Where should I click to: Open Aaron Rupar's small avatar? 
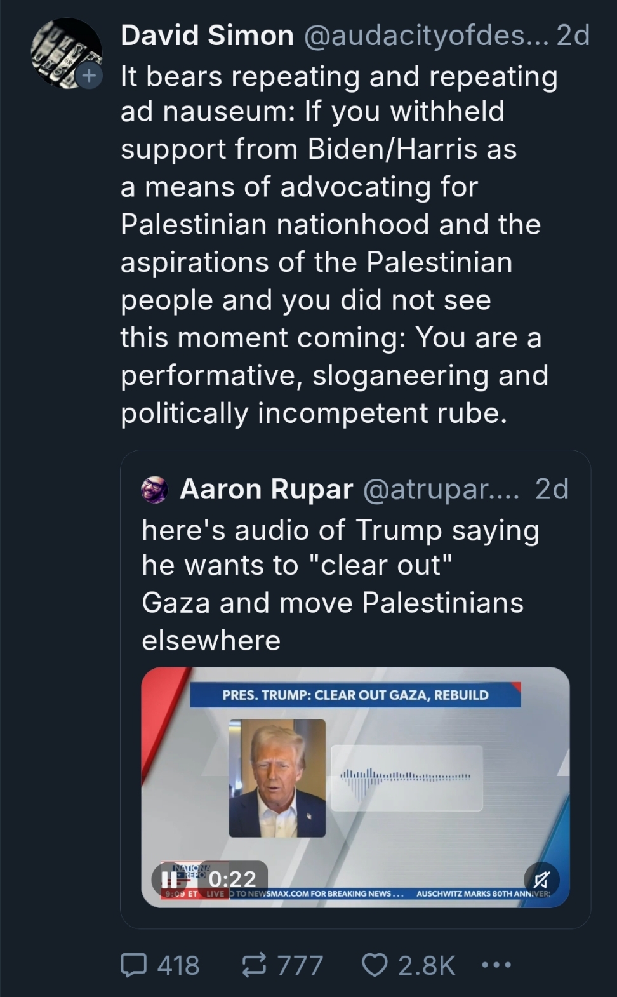click(155, 490)
